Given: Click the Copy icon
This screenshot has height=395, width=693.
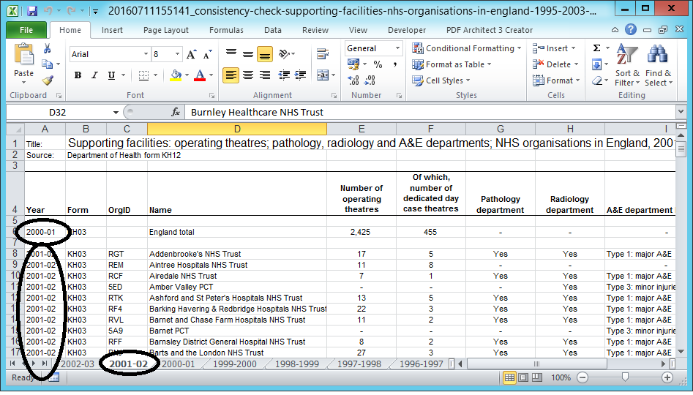Looking at the screenshot, I should coord(48,64).
